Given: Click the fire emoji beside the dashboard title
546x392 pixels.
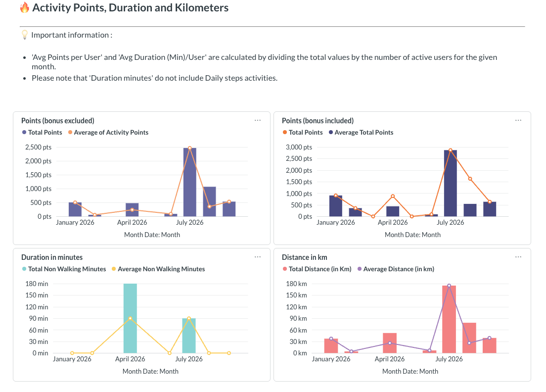Looking at the screenshot, I should point(24,7).
